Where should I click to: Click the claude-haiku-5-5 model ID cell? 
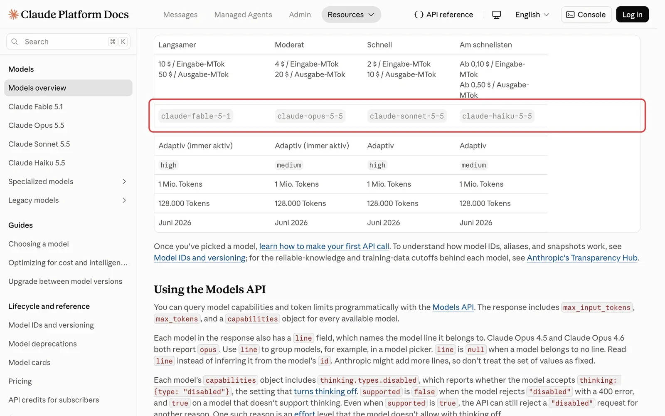(x=497, y=116)
